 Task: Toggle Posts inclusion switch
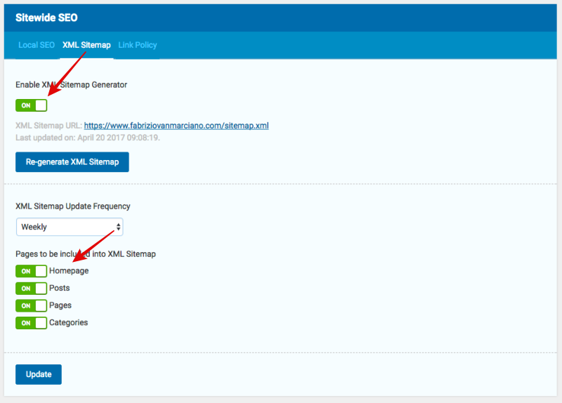click(31, 289)
